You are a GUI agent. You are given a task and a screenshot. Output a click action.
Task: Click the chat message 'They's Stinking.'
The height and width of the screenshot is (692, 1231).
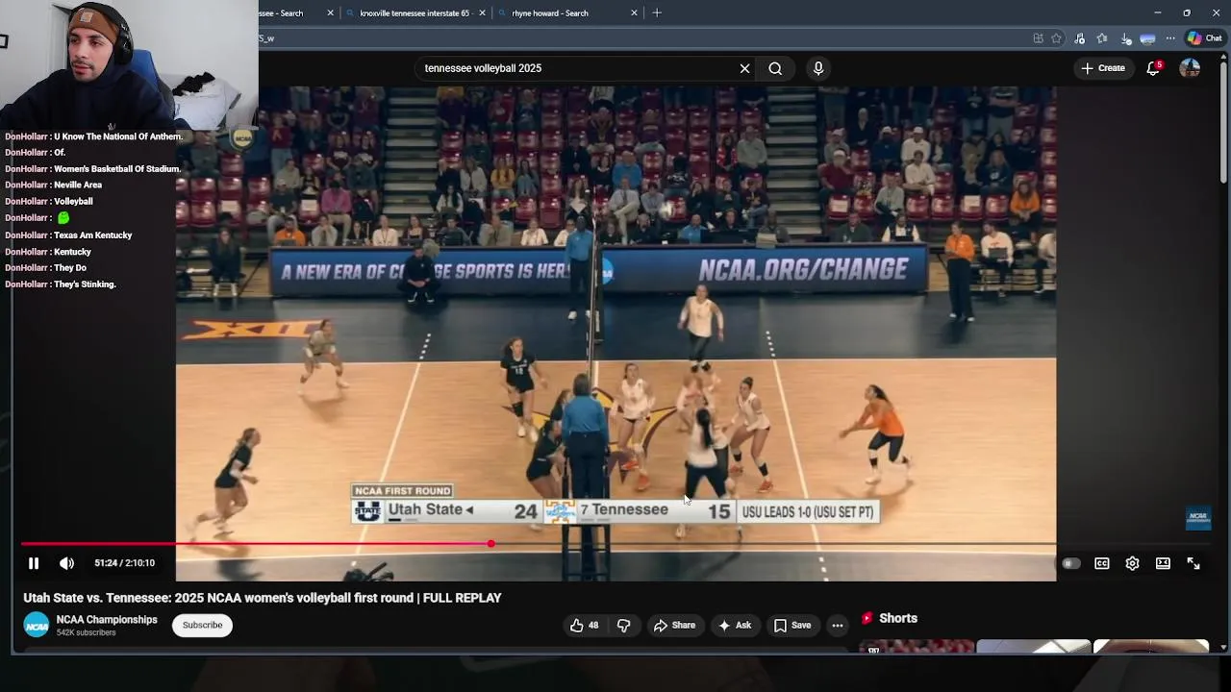[85, 284]
